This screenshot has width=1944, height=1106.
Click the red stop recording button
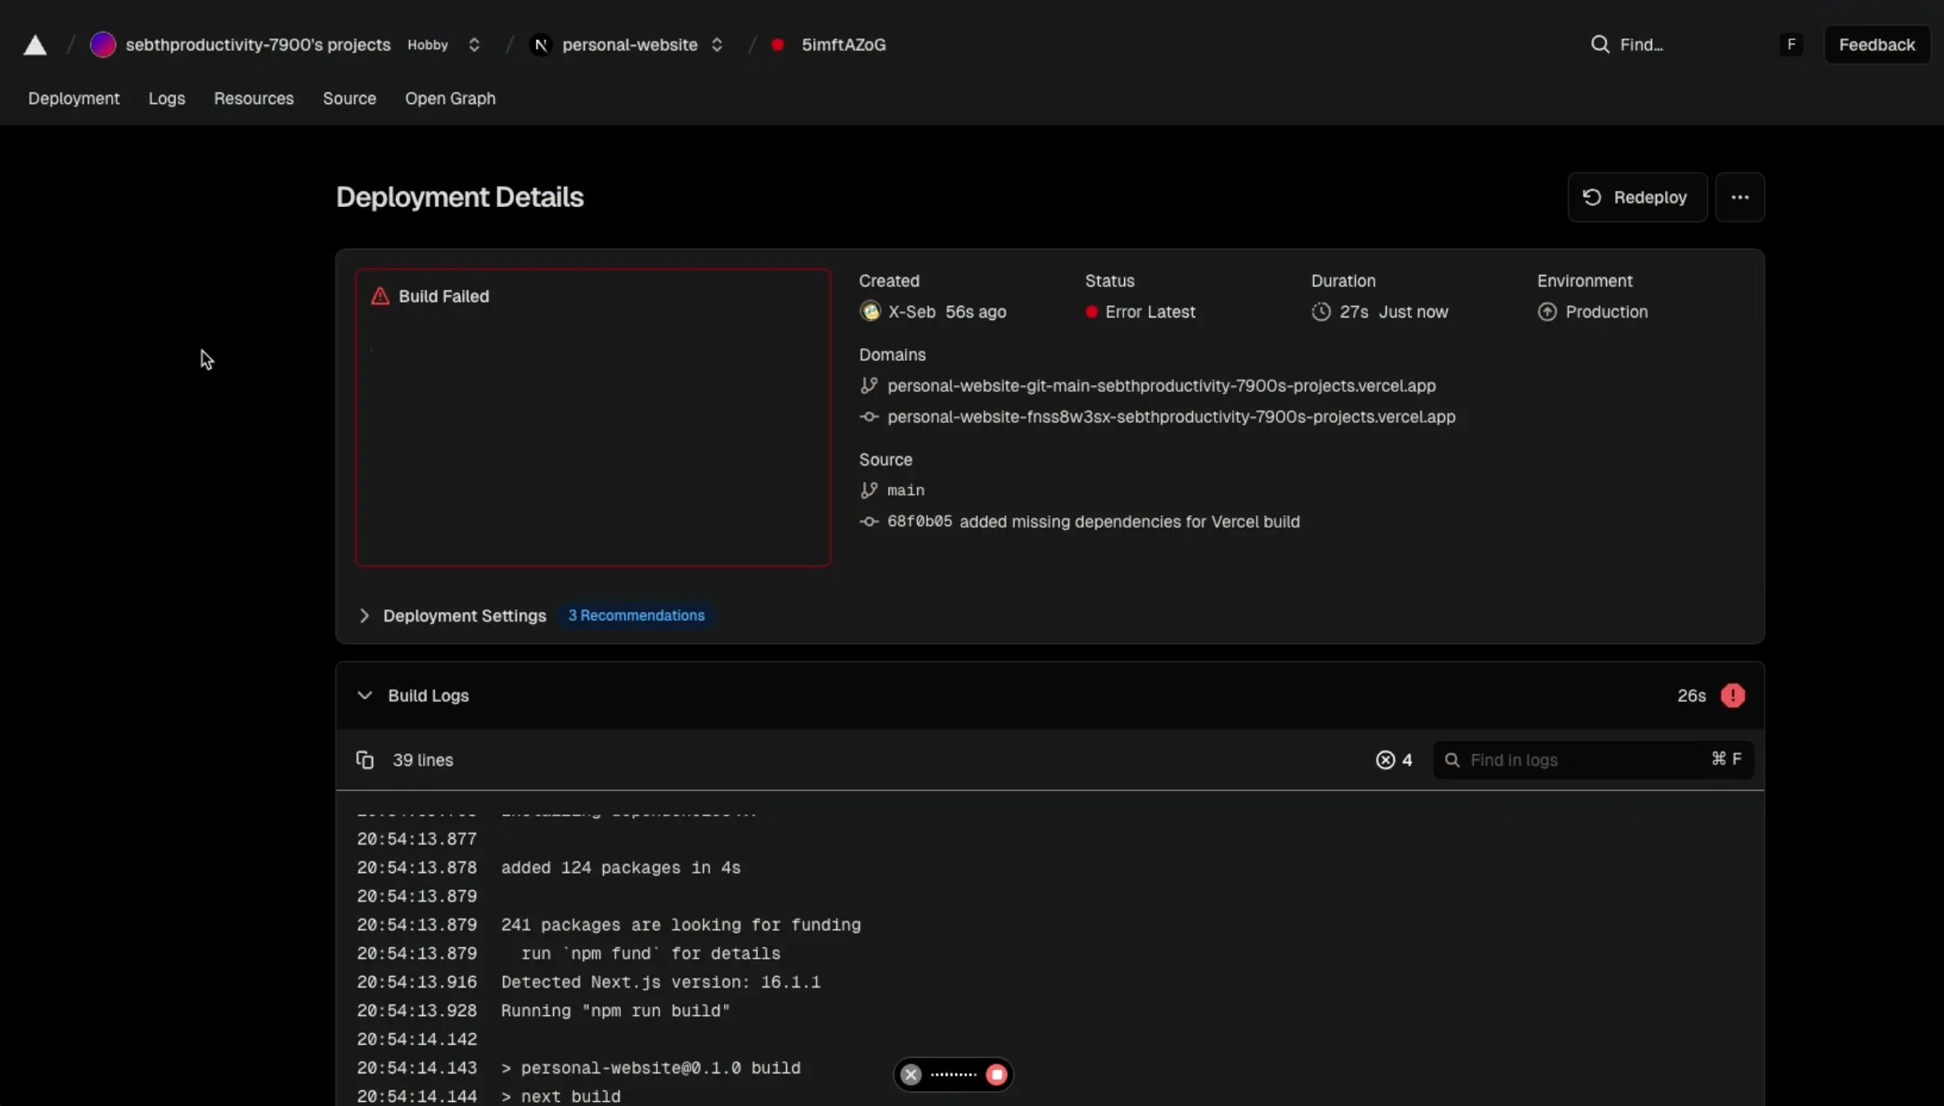pos(996,1075)
